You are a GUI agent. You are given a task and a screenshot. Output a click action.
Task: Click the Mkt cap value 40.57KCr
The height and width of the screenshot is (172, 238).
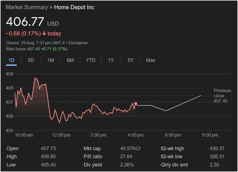[x=130, y=148]
